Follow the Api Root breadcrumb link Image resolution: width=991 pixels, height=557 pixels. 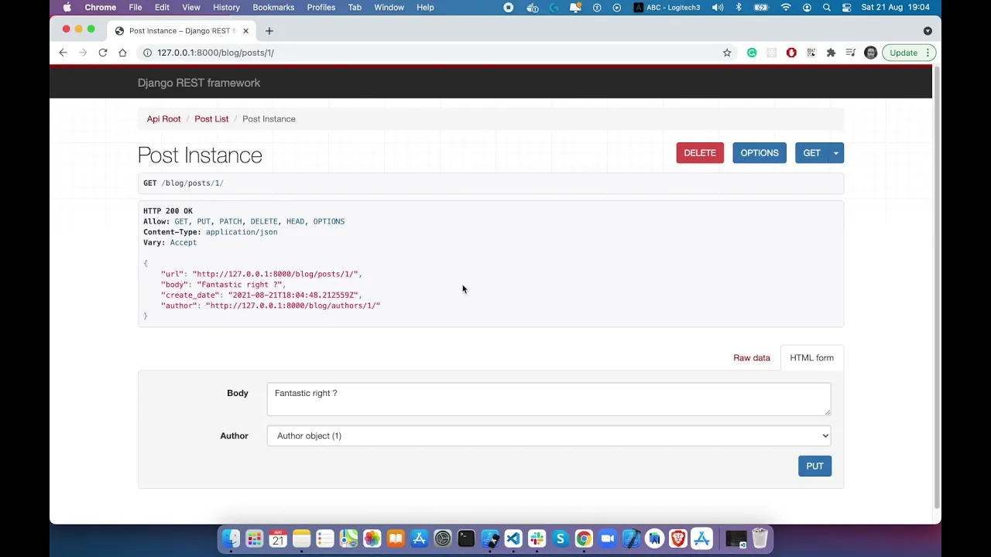click(x=163, y=118)
